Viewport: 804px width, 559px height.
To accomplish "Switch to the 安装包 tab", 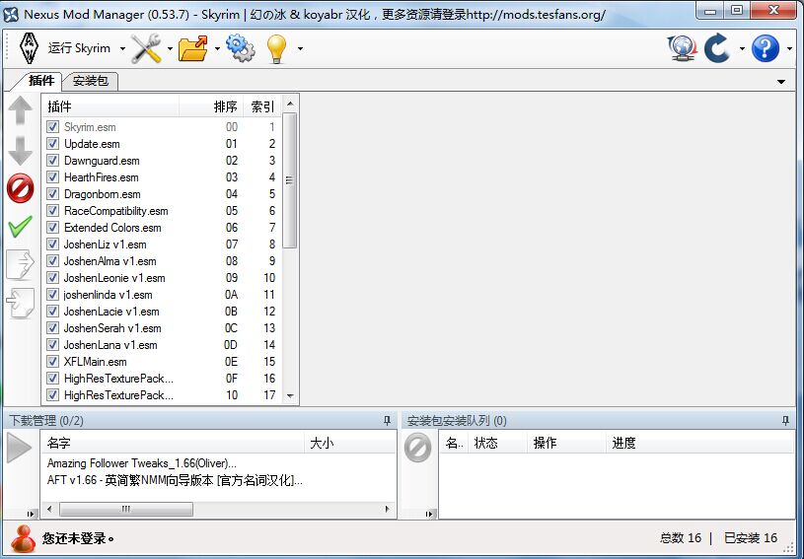I will pyautogui.click(x=90, y=81).
